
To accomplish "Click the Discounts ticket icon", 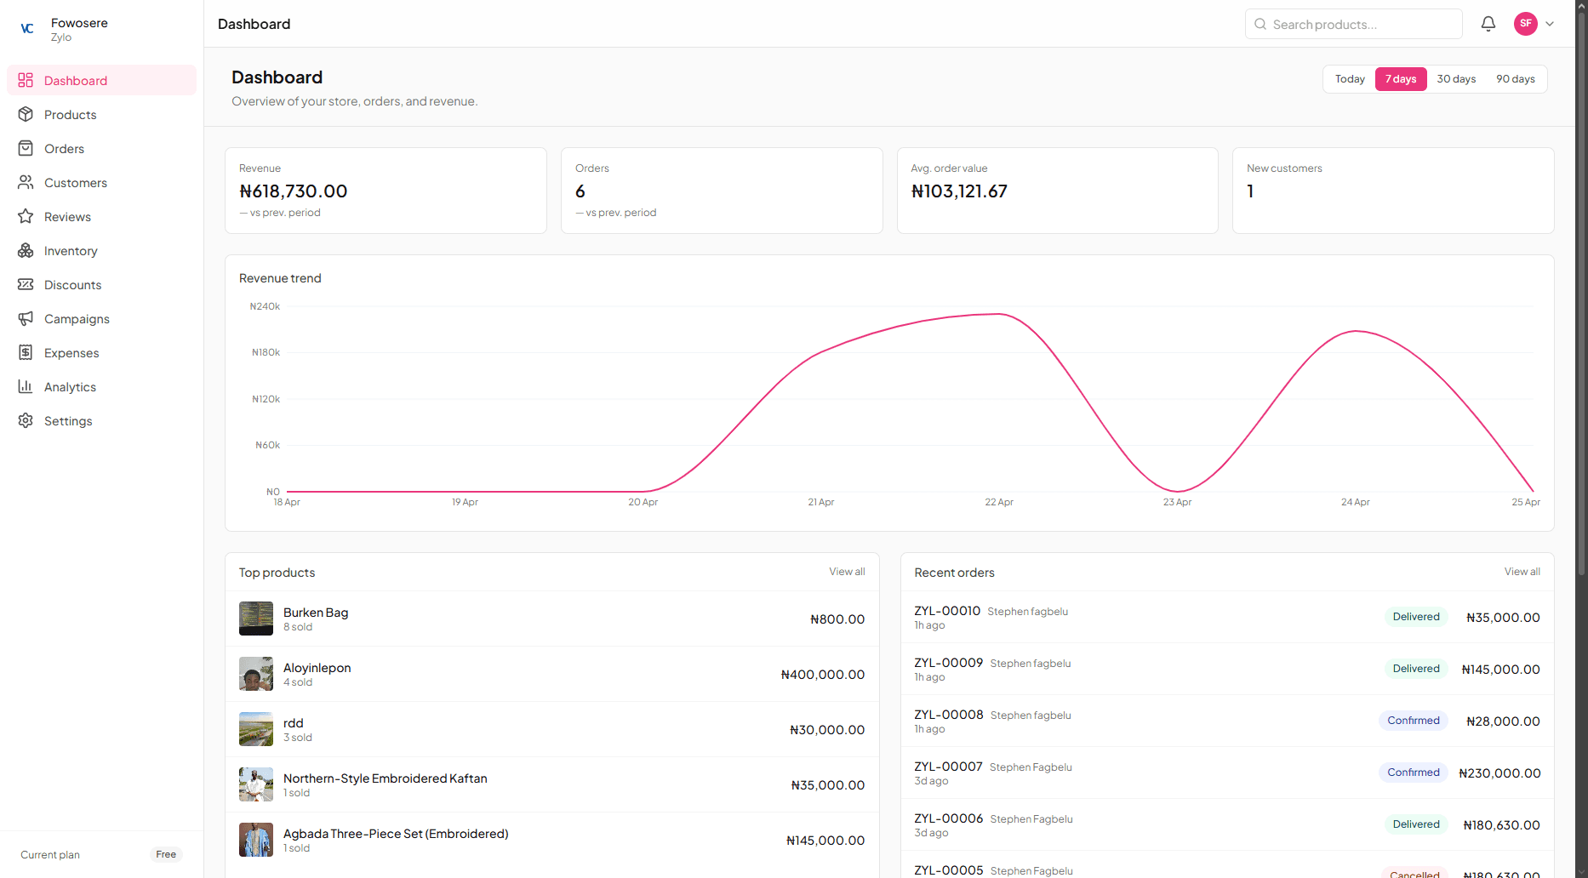I will coord(26,284).
